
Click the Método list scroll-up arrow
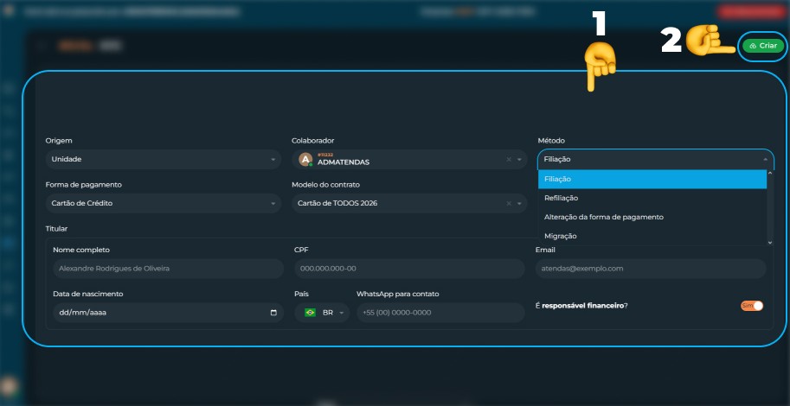(770, 173)
